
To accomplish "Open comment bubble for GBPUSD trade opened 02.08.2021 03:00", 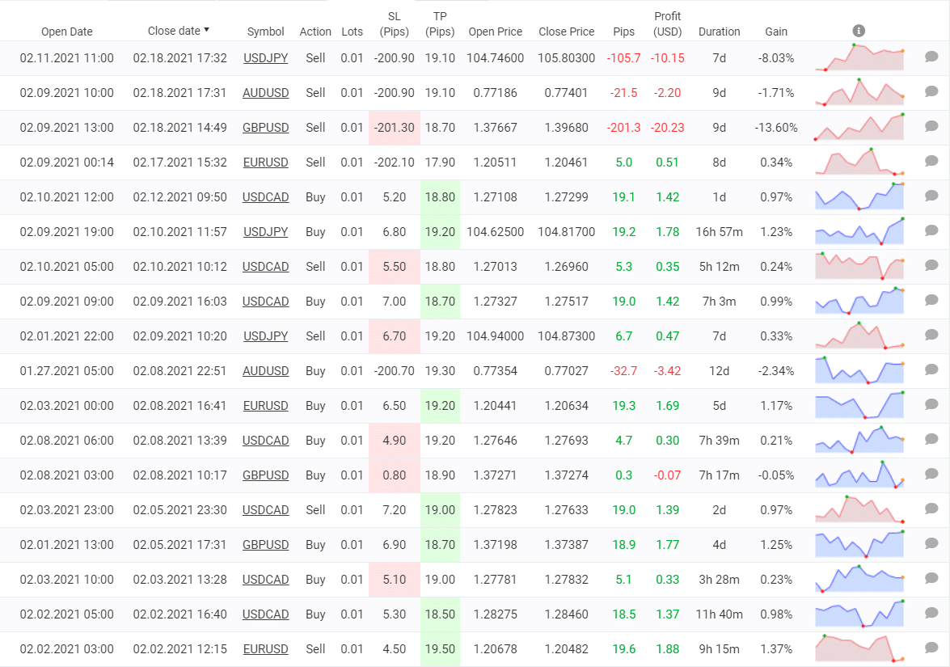I will pos(931,474).
